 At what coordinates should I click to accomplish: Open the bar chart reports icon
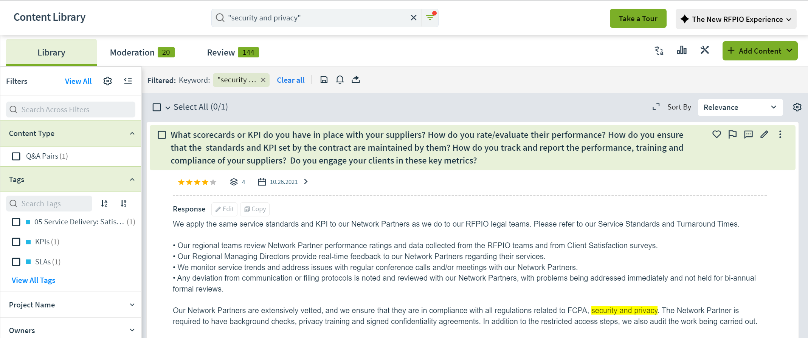pos(682,50)
